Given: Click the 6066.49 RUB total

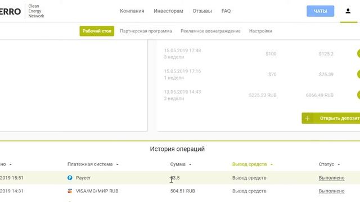Looking at the screenshot, I should tap(319, 95).
